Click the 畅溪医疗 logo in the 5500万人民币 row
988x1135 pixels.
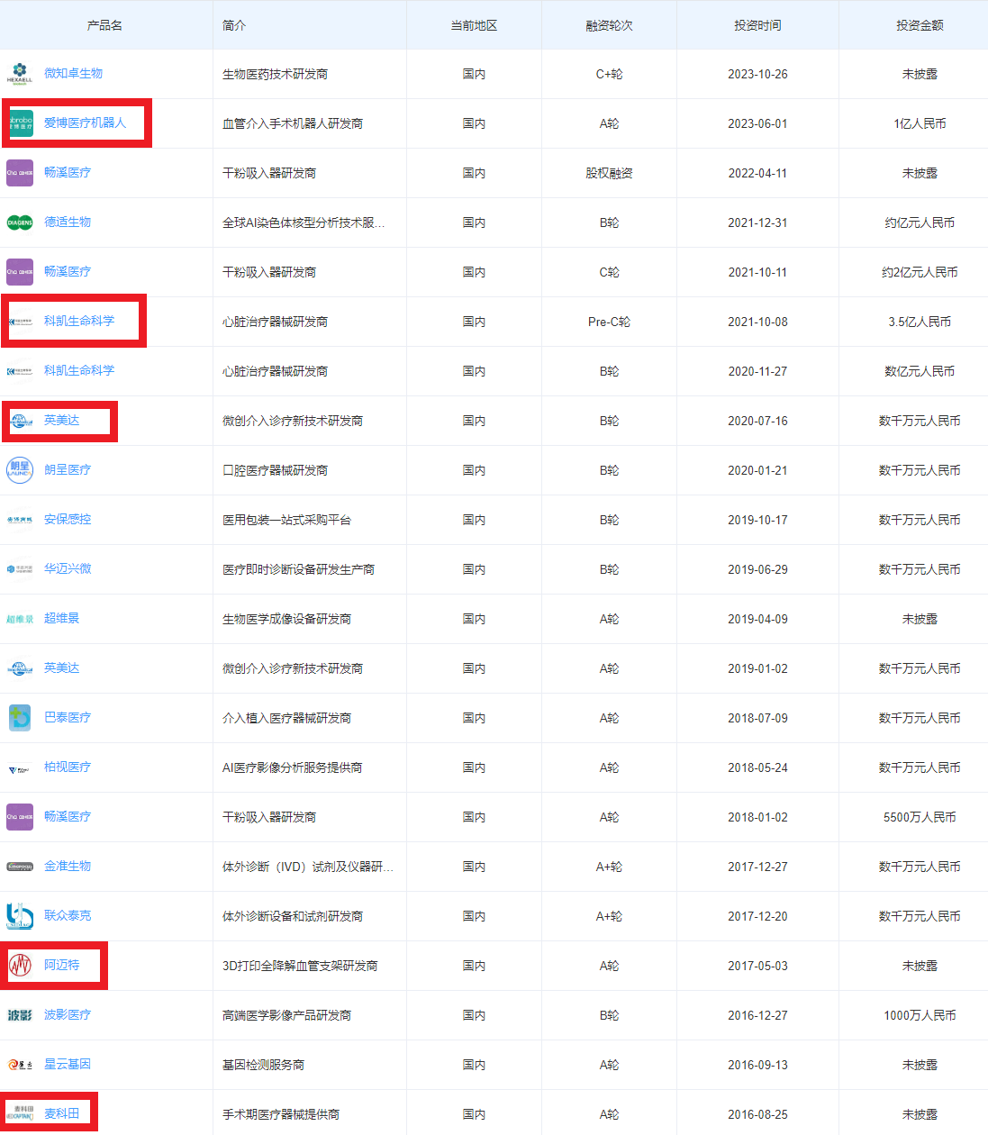point(20,817)
